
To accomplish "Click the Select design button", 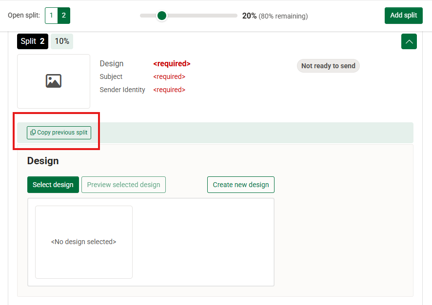I will point(53,185).
